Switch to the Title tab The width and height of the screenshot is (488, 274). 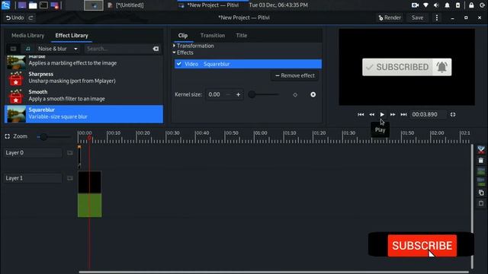[242, 36]
